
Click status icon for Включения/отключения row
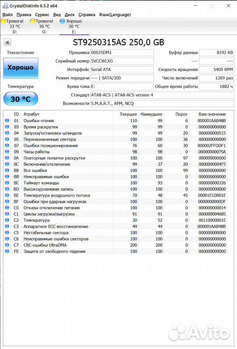point(7,164)
